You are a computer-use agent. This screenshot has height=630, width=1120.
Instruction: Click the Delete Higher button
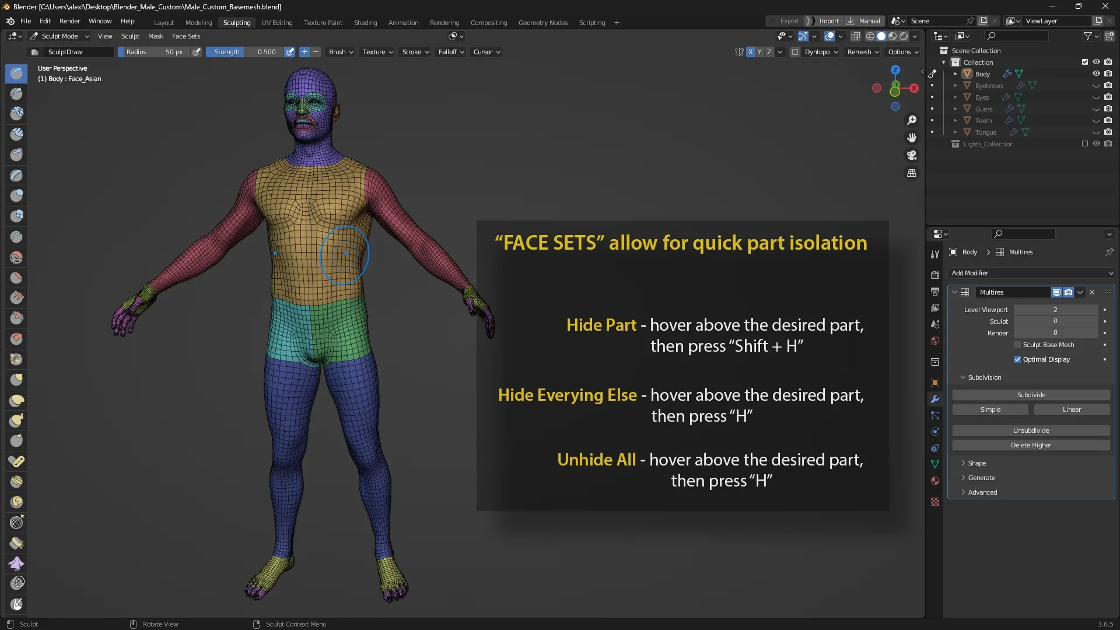point(1031,445)
